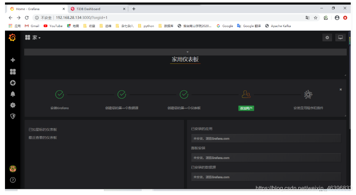Open the Configuration gear in sidebar

13,105
